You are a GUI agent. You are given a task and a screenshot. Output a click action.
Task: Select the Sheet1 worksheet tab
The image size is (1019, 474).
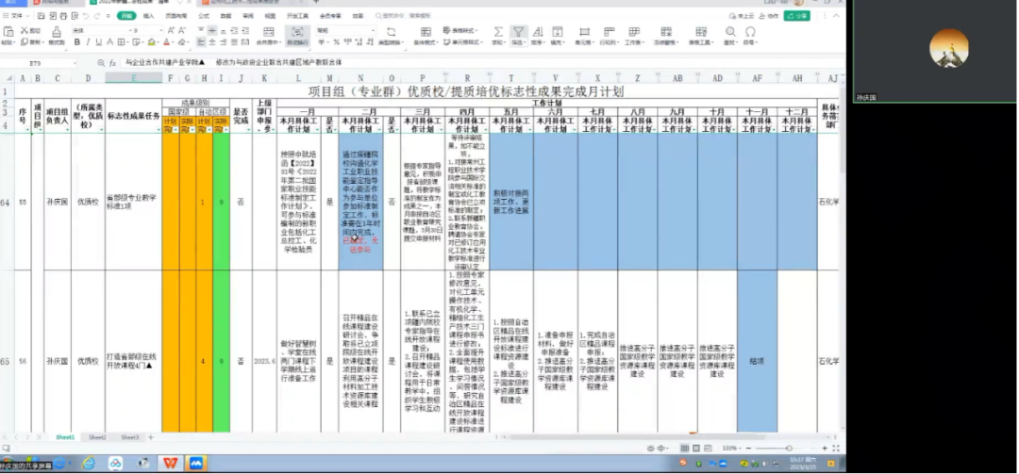[65, 437]
